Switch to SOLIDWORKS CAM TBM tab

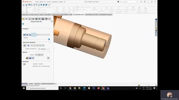click(x=91, y=15)
